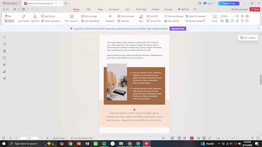Start OCR PDF recognition
The width and height of the screenshot is (262, 147).
152,16
